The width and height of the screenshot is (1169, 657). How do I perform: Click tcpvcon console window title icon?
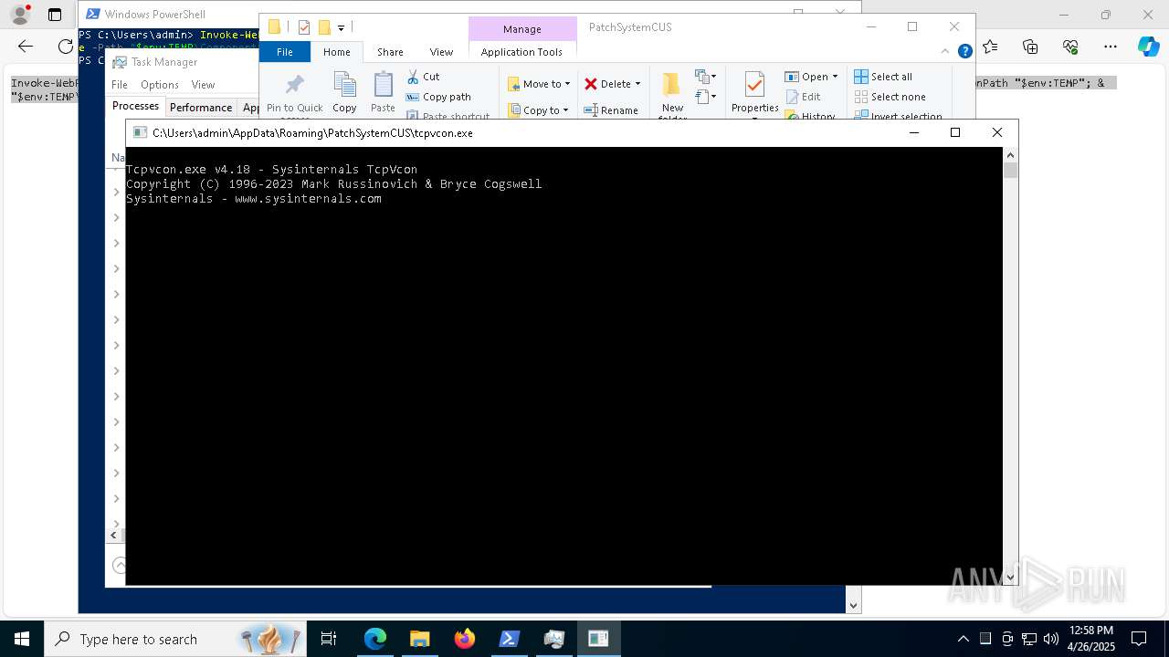coord(140,132)
